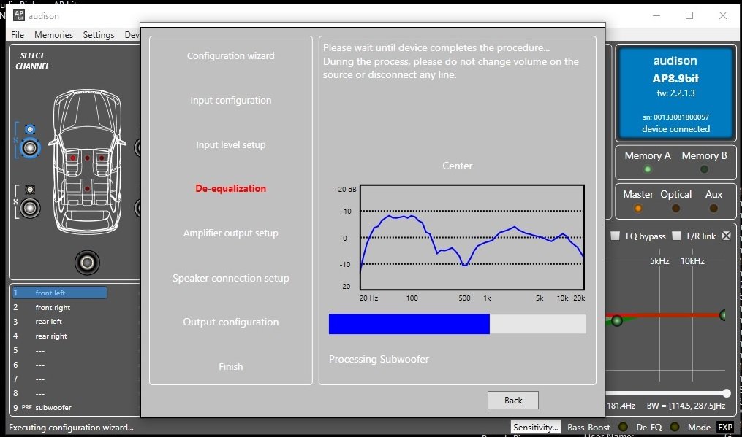Go to Input configuration step
This screenshot has width=742, height=437.
[x=230, y=100]
